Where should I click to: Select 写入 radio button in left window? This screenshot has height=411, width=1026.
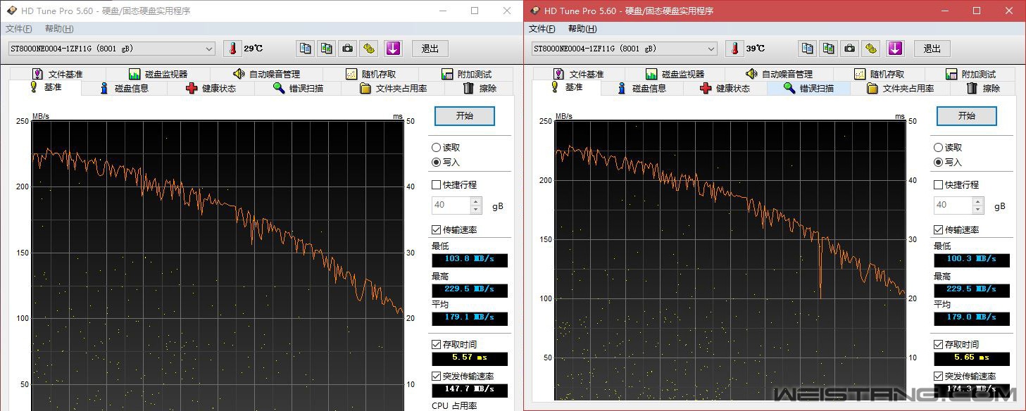point(446,163)
